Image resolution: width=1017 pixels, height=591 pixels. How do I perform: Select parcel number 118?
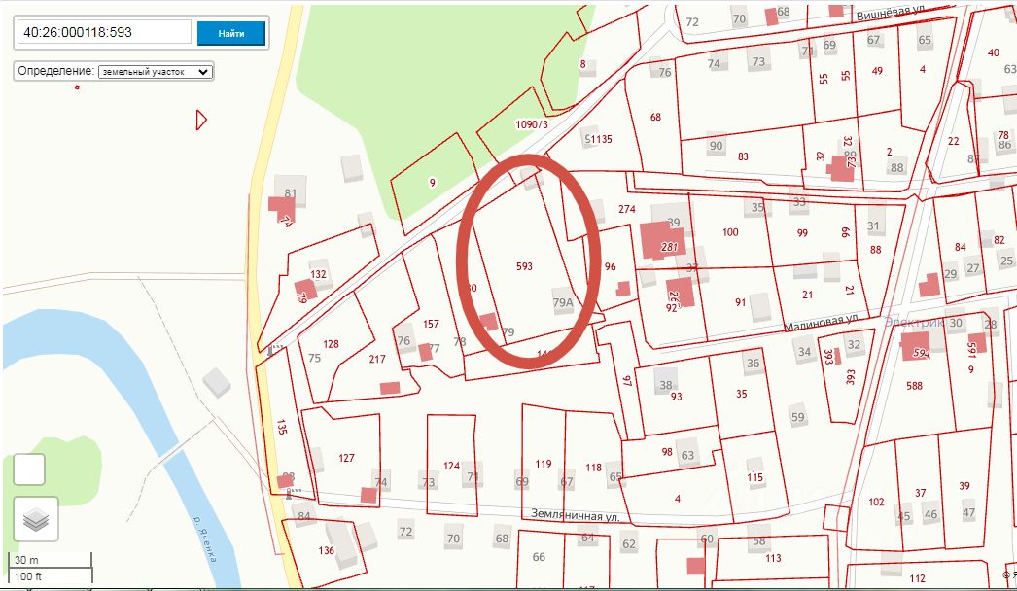(x=593, y=468)
